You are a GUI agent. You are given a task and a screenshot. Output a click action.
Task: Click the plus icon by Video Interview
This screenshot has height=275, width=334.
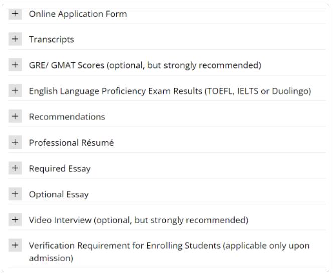[15, 220]
